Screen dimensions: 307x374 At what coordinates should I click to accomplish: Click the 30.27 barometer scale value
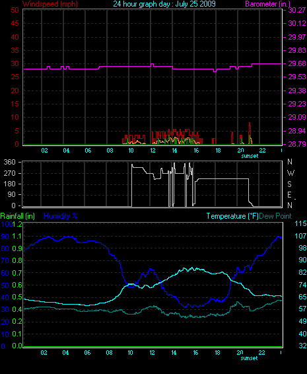coord(297,10)
